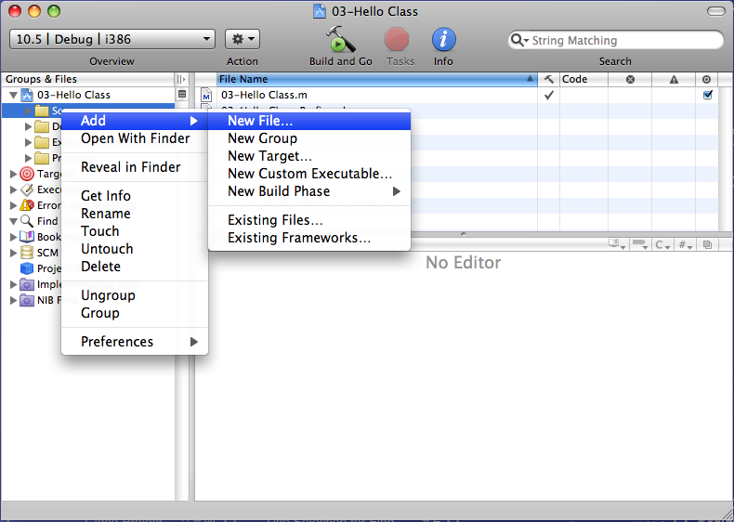Choose Touch in context menu
Image resolution: width=734 pixels, height=522 pixels.
click(x=135, y=231)
